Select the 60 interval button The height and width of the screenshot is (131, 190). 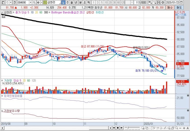pos(118,2)
